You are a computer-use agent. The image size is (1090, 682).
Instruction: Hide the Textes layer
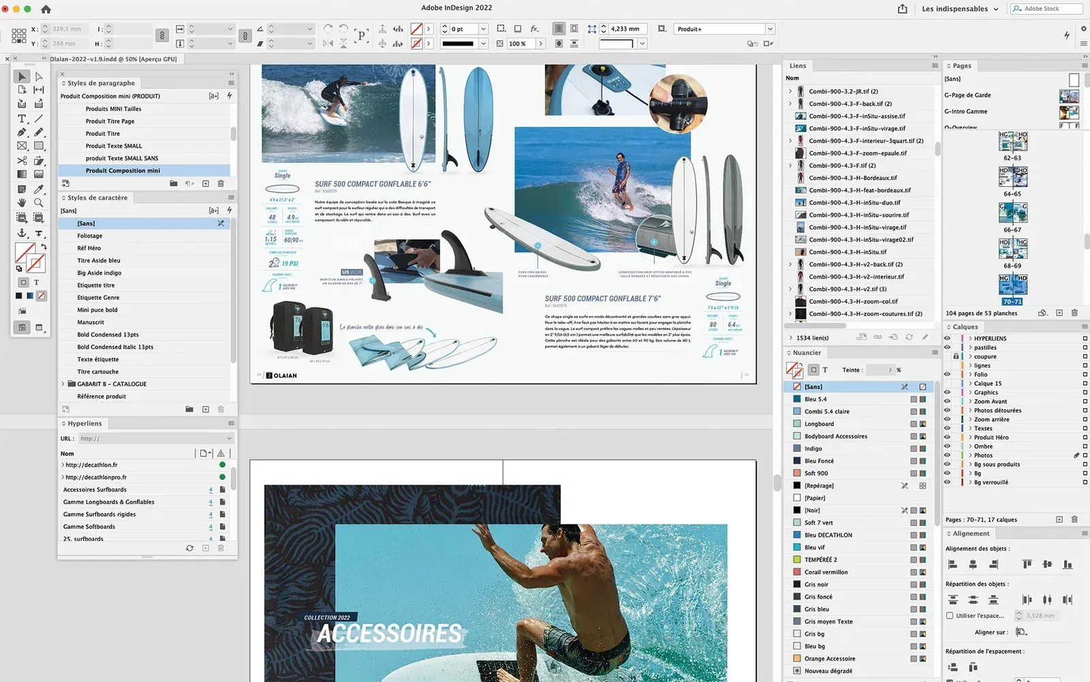pyautogui.click(x=947, y=429)
